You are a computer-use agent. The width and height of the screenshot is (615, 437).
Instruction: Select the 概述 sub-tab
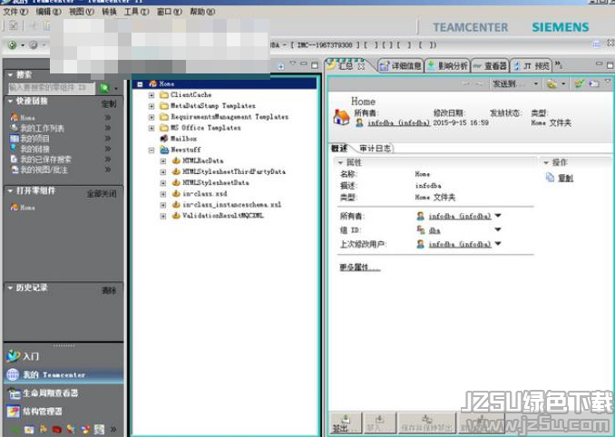tap(339, 148)
